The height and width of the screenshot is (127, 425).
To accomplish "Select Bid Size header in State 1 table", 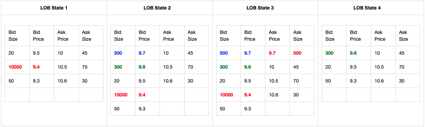I will [x=13, y=36].
